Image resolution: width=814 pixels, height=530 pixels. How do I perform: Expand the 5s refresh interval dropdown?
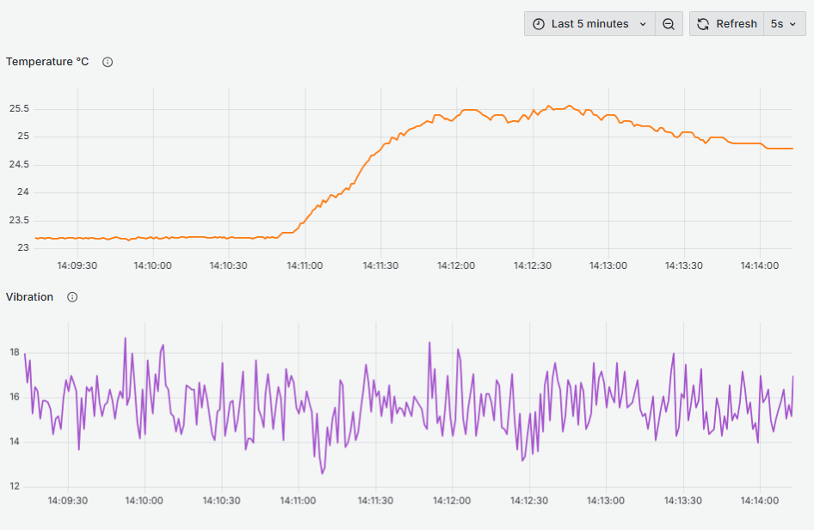(784, 24)
